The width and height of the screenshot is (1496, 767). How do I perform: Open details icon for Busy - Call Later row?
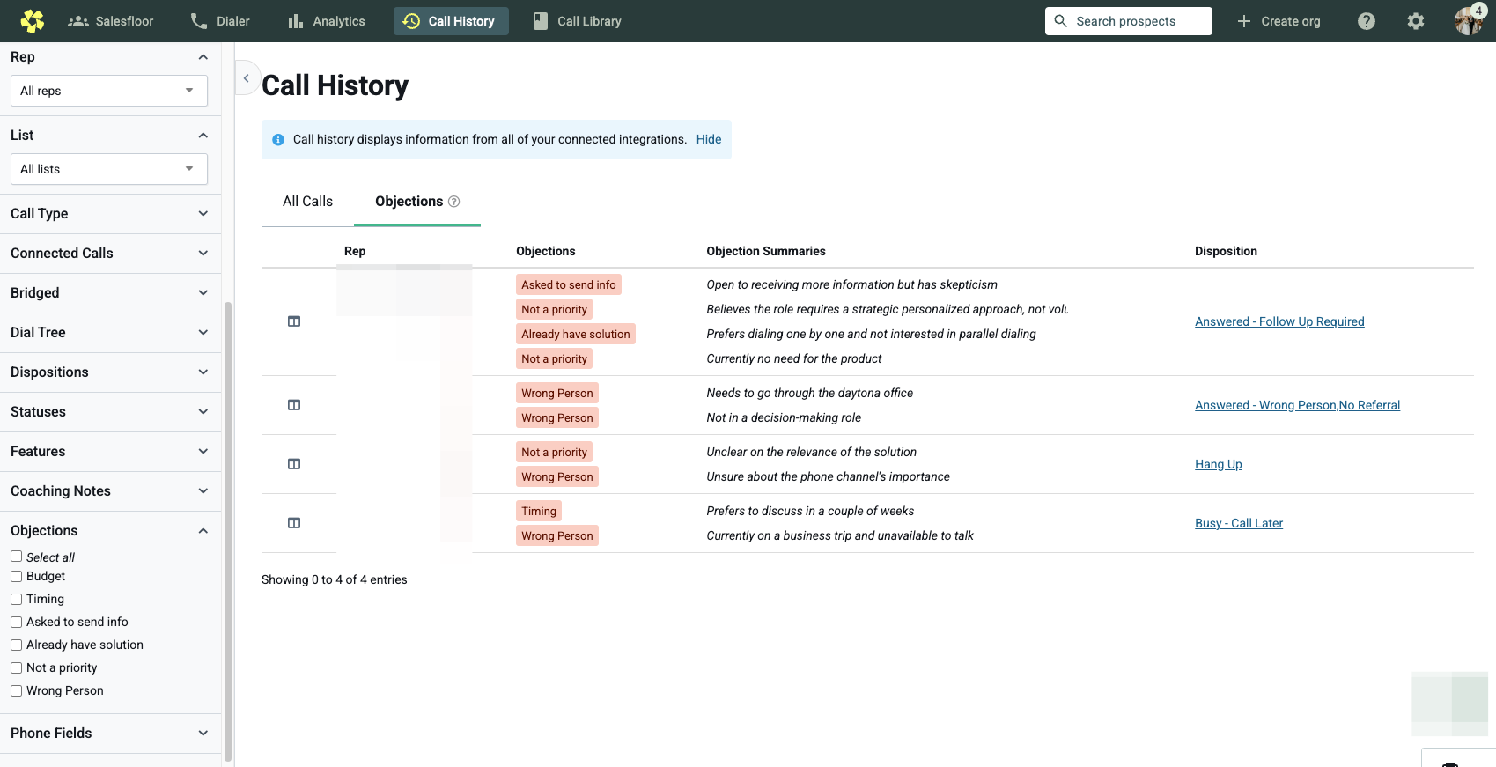pos(294,523)
